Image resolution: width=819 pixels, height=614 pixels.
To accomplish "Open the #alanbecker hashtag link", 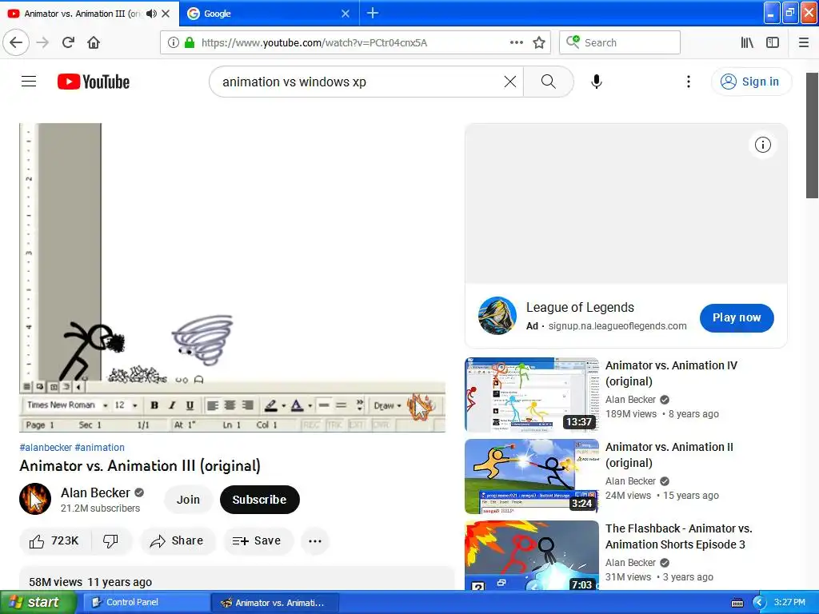I will click(x=46, y=448).
